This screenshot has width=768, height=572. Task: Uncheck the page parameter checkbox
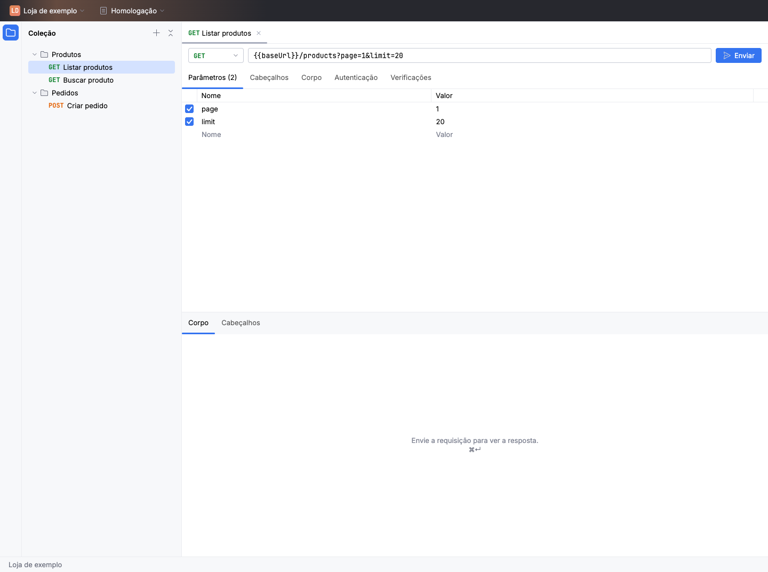pyautogui.click(x=189, y=109)
